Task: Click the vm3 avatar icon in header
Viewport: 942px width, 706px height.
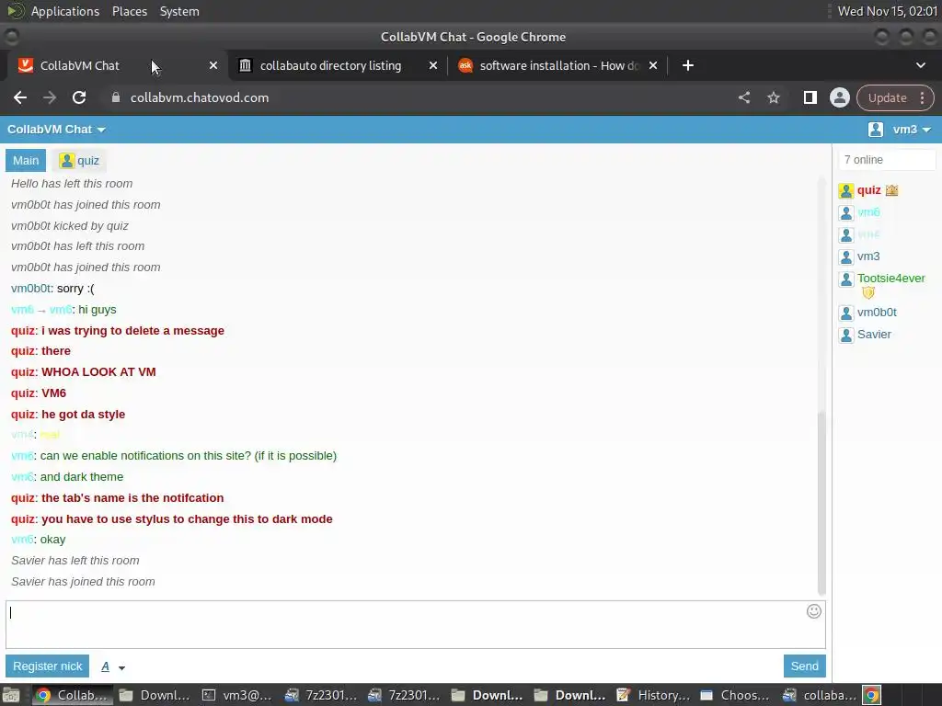Action: coord(876,130)
